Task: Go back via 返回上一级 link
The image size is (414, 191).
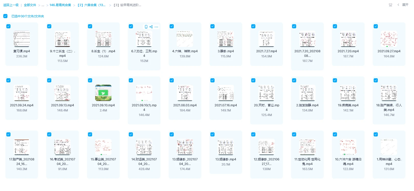Action: click(x=11, y=5)
